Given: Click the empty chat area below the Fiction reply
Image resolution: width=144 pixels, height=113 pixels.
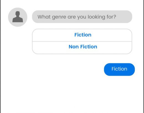Looking at the screenshot, I should 72,94.
